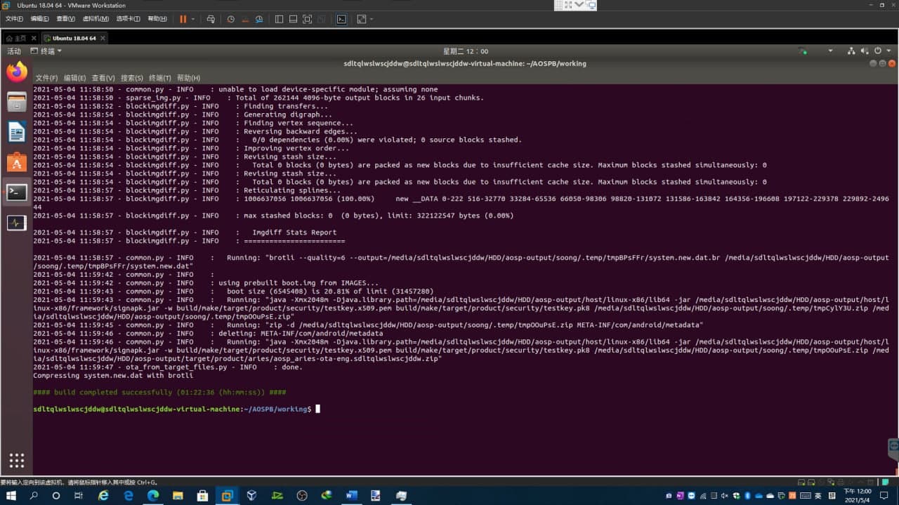899x505 pixels.
Task: Toggle the thumbnail bar view icon
Action: tap(293, 19)
